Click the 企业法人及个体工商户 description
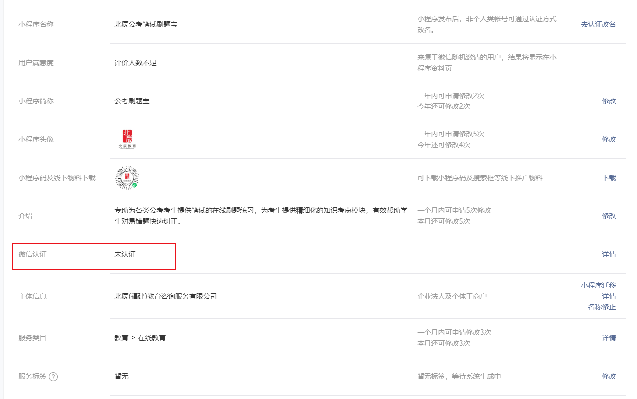Viewport: 637px width, 399px height. [452, 296]
